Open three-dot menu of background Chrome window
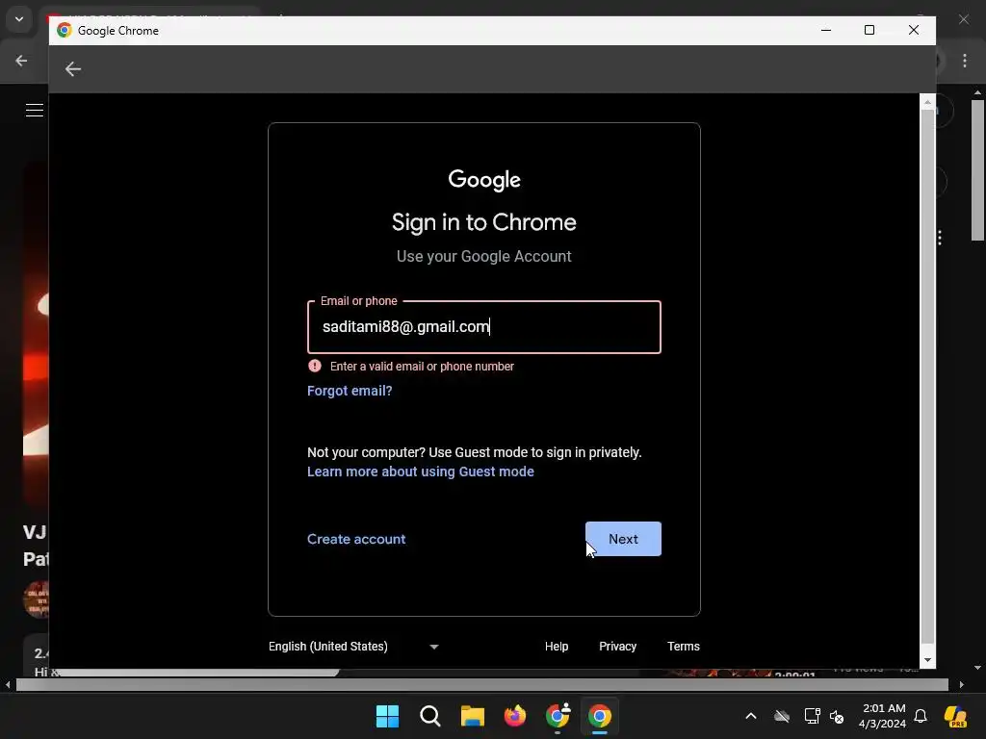 click(965, 61)
